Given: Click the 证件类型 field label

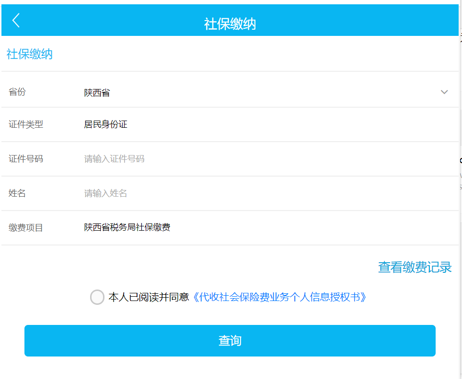Looking at the screenshot, I should coord(26,124).
